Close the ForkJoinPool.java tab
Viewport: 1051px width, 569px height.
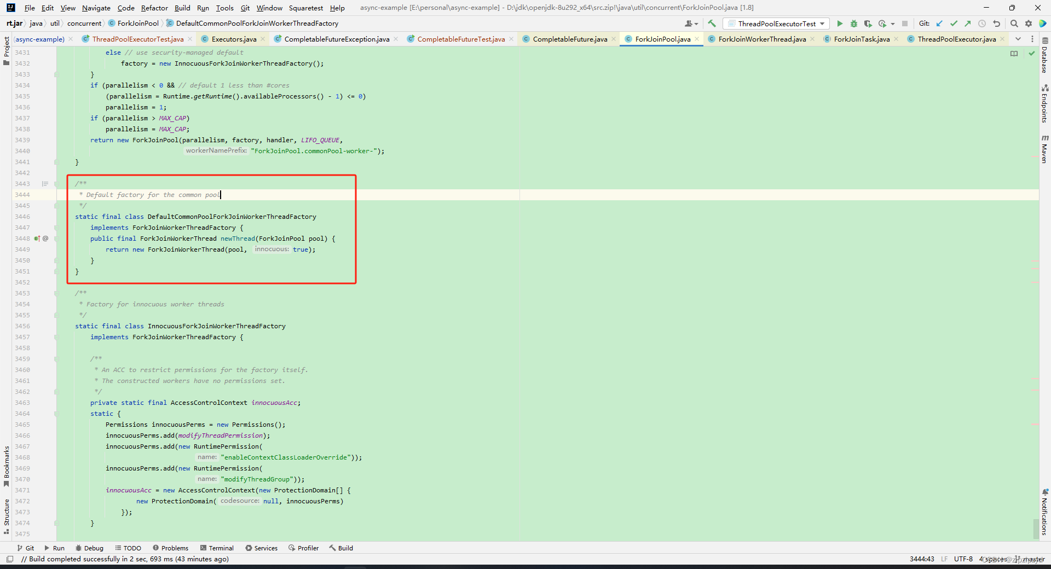coord(697,39)
